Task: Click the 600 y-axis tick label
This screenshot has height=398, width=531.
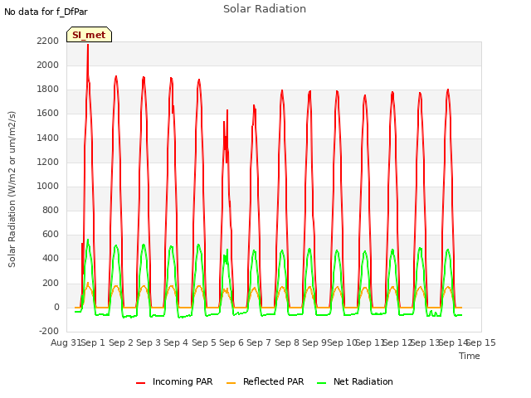Action: coord(51,234)
